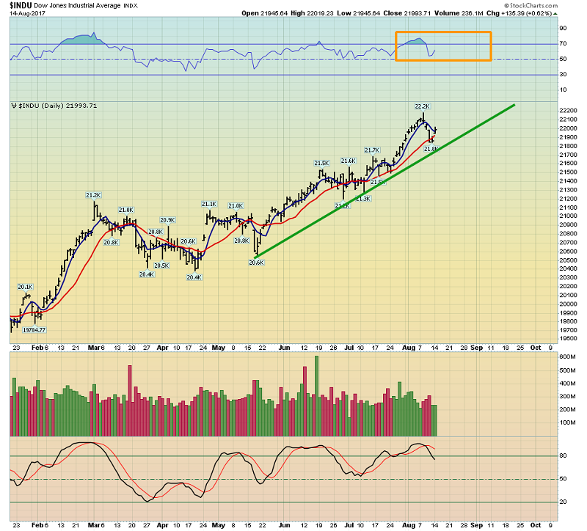The height and width of the screenshot is (531, 587).
Task: Click the Chg +135.39 (+0.62%) value
Action: coord(519,13)
